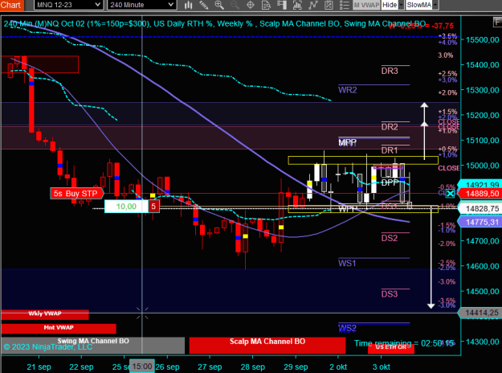502x373 pixels.
Task: Click the 27 sep date label
Action: [210, 367]
